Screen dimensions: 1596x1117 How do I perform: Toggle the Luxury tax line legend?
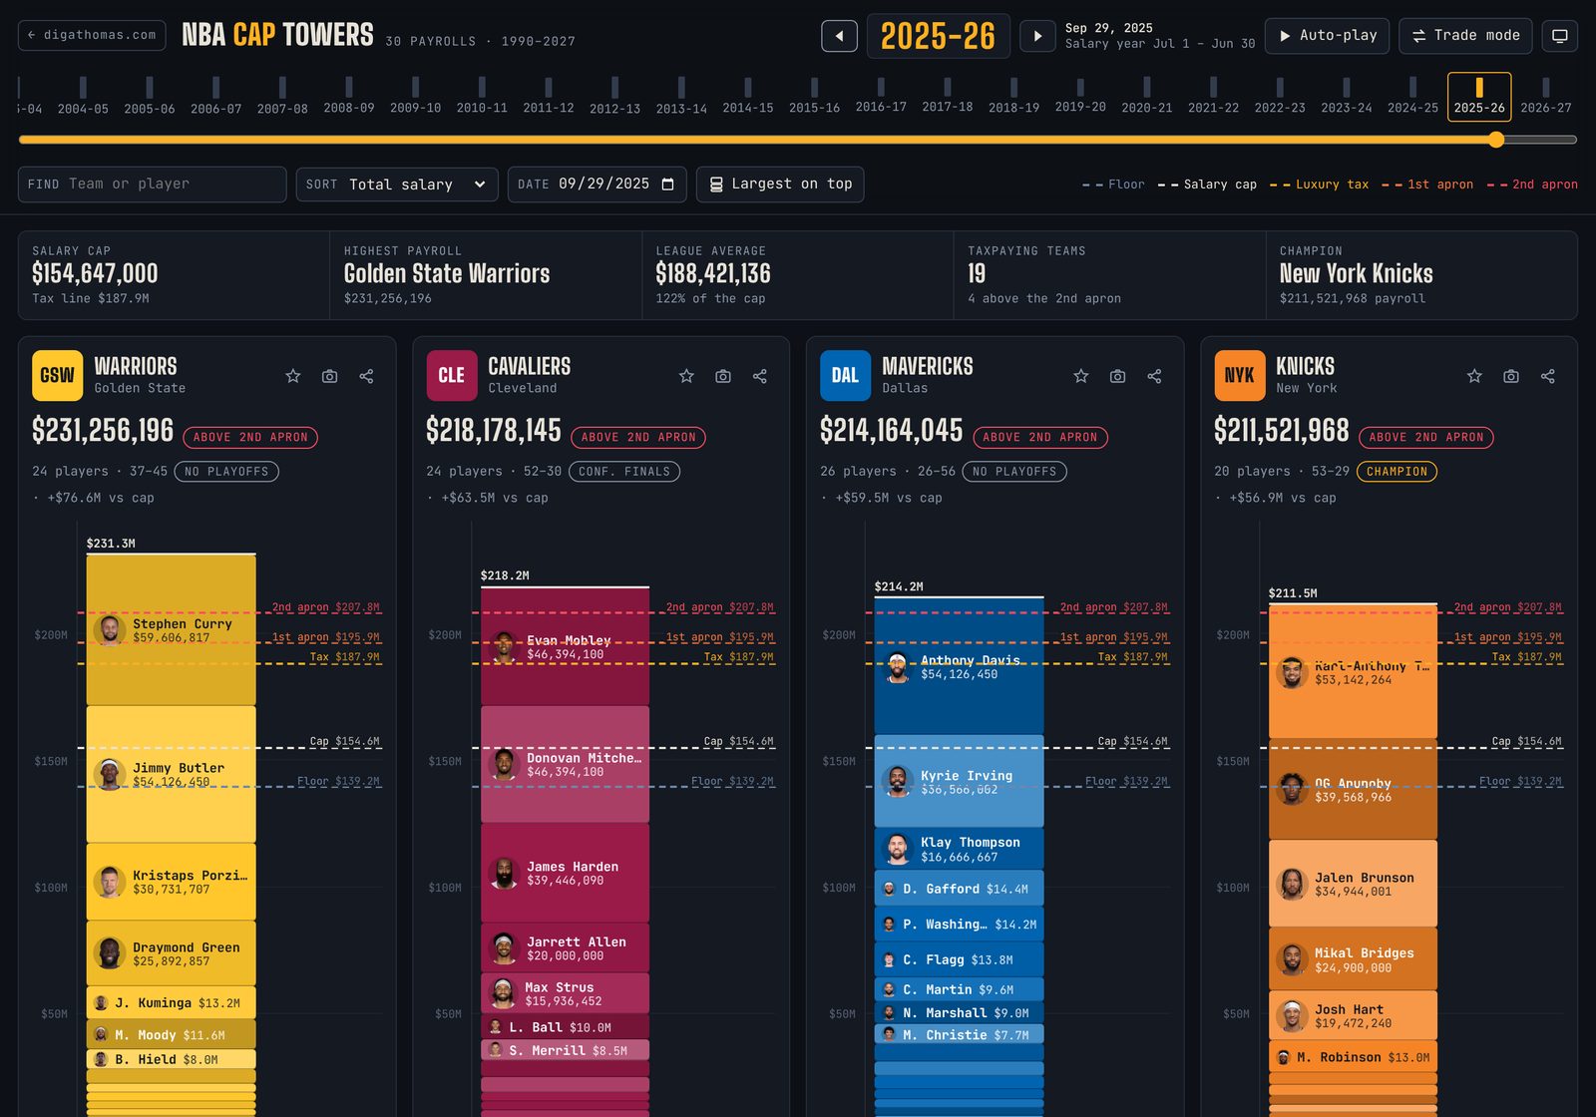point(1319,185)
